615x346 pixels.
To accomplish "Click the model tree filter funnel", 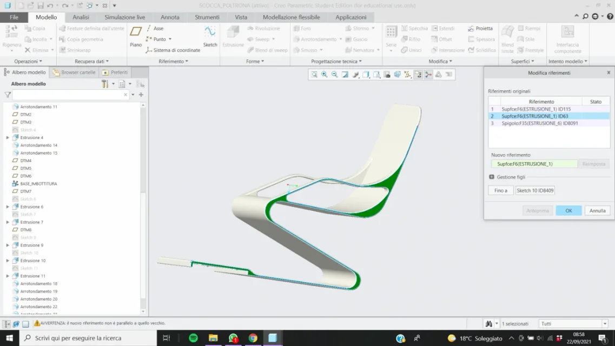I will click(x=8, y=95).
